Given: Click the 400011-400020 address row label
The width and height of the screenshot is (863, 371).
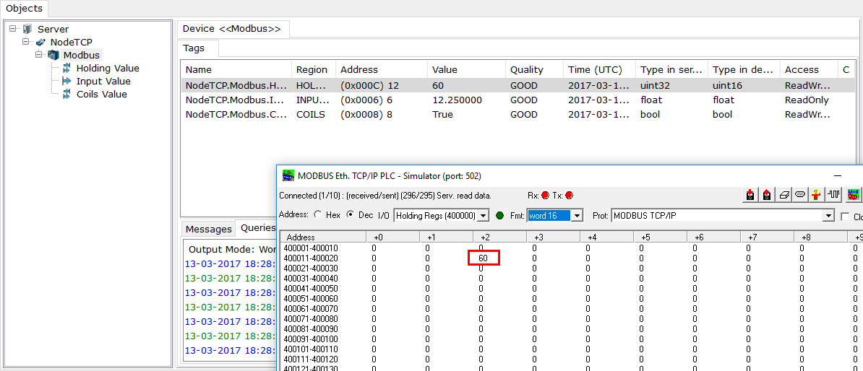Looking at the screenshot, I should [x=311, y=258].
